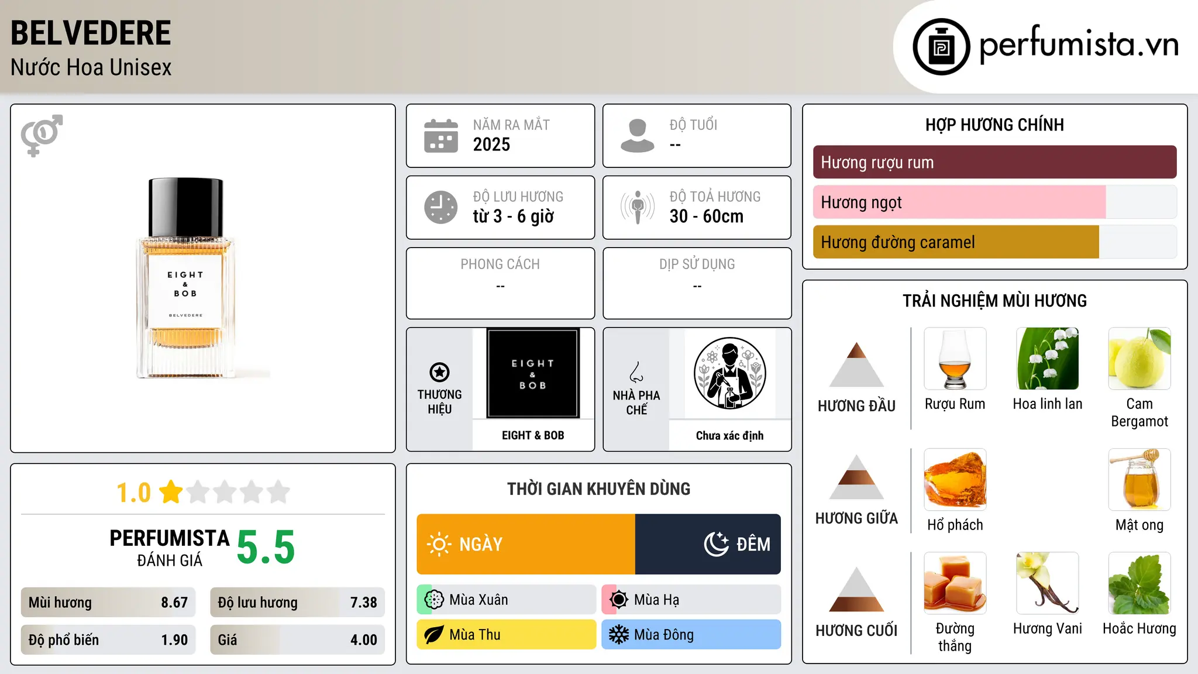The image size is (1198, 674).
Task: Open the Hương Vani note image
Action: click(1048, 583)
